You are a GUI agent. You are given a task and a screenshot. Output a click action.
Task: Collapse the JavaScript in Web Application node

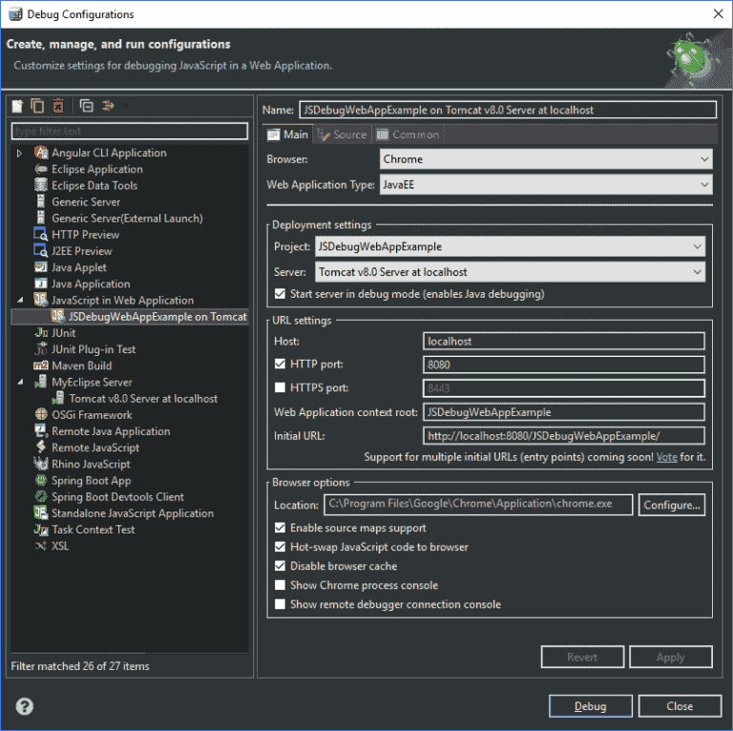(x=20, y=300)
